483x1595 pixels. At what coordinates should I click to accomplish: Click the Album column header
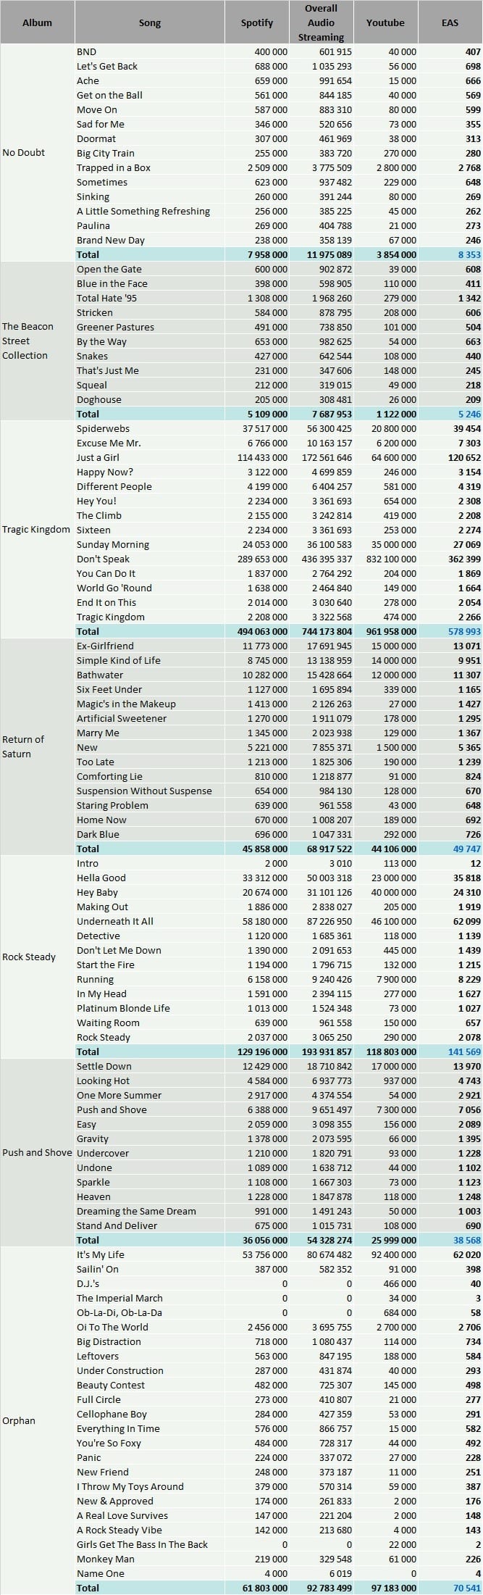(37, 22)
